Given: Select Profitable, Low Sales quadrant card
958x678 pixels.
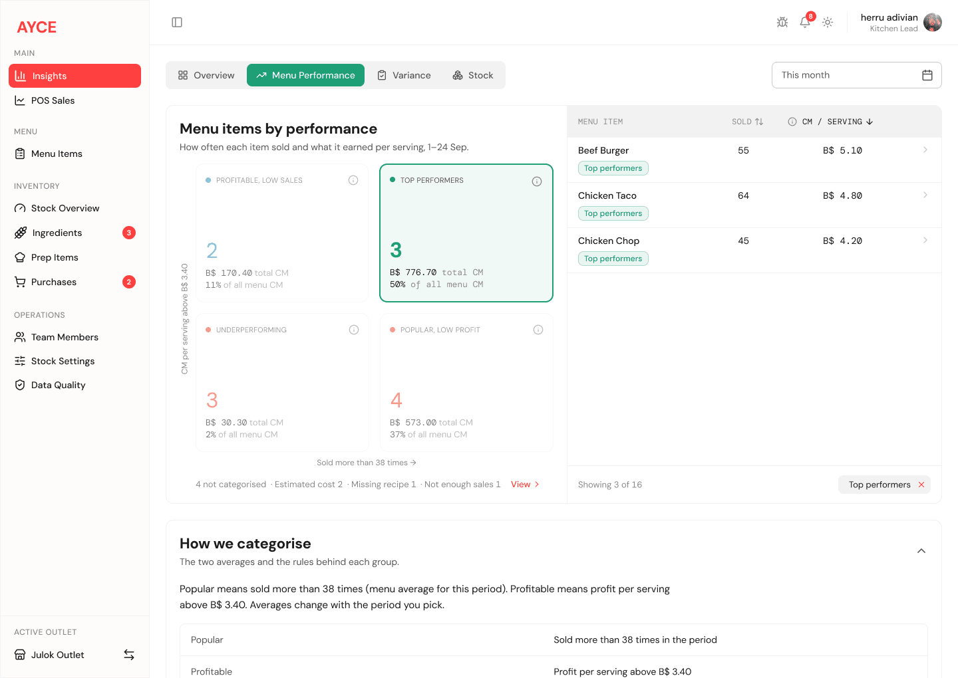Looking at the screenshot, I should coord(282,233).
